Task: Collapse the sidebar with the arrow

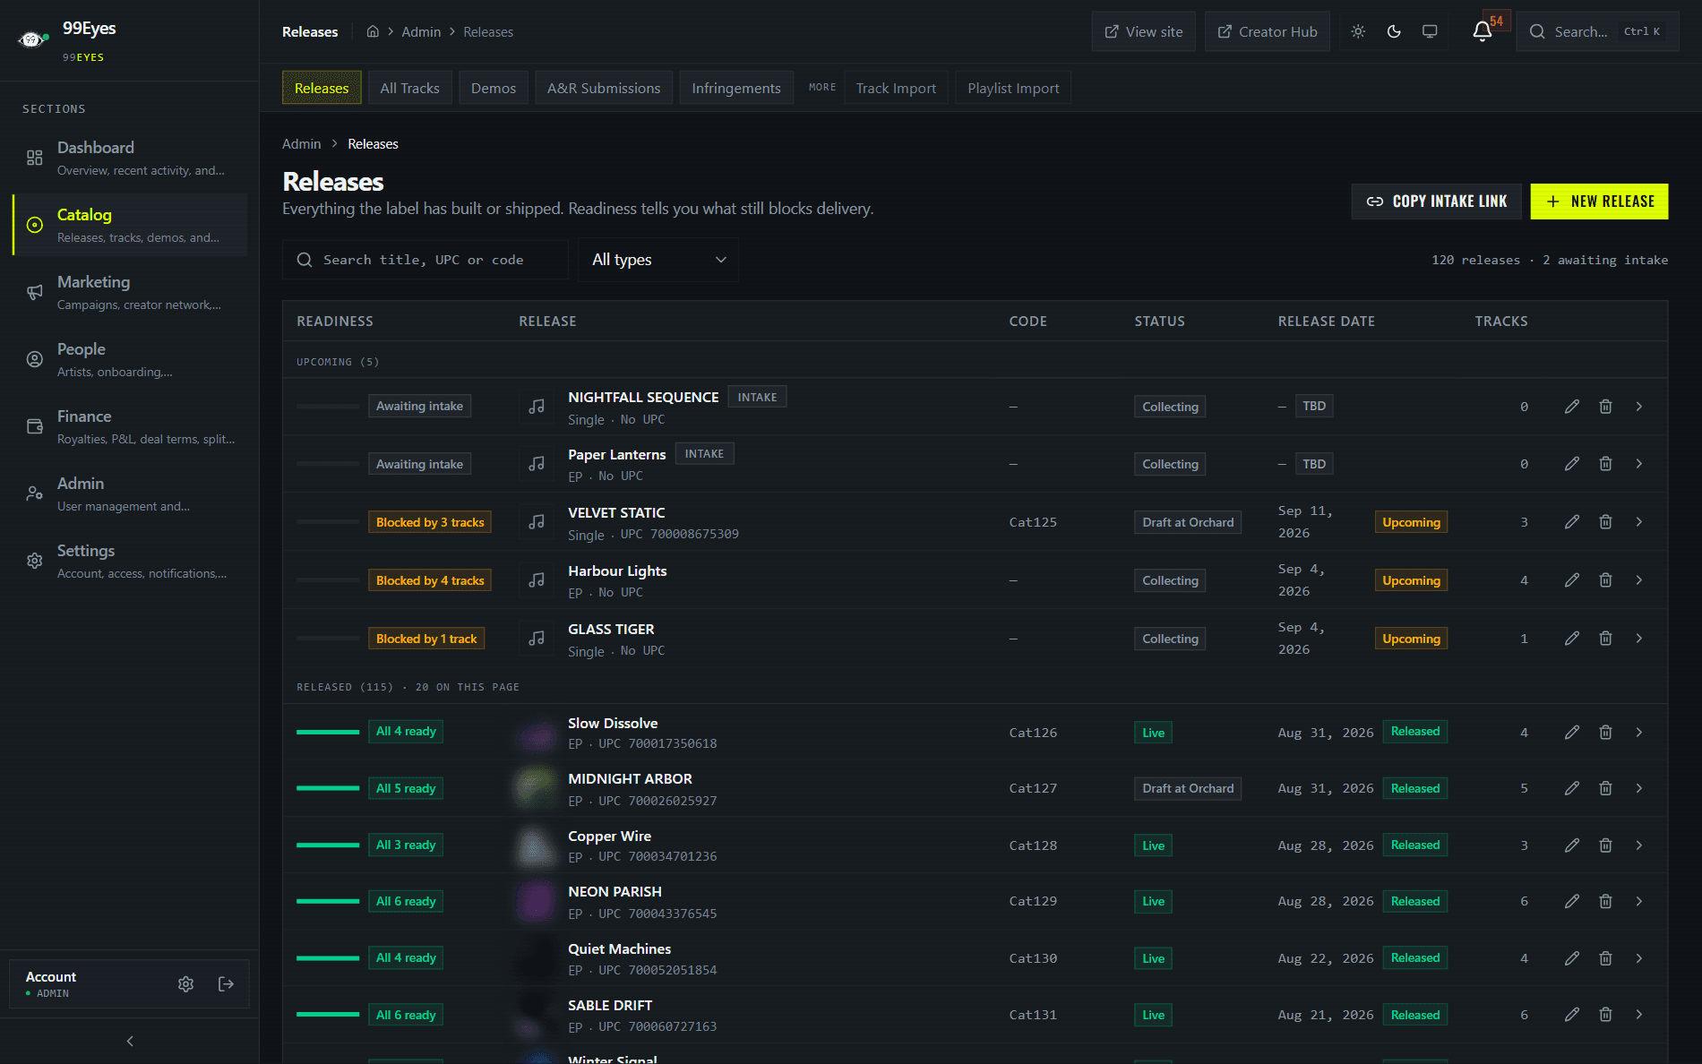Action: click(x=130, y=1041)
